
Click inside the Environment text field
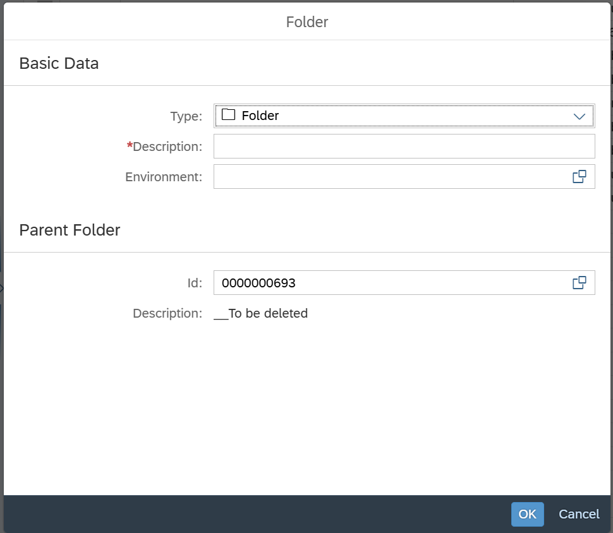coord(391,177)
